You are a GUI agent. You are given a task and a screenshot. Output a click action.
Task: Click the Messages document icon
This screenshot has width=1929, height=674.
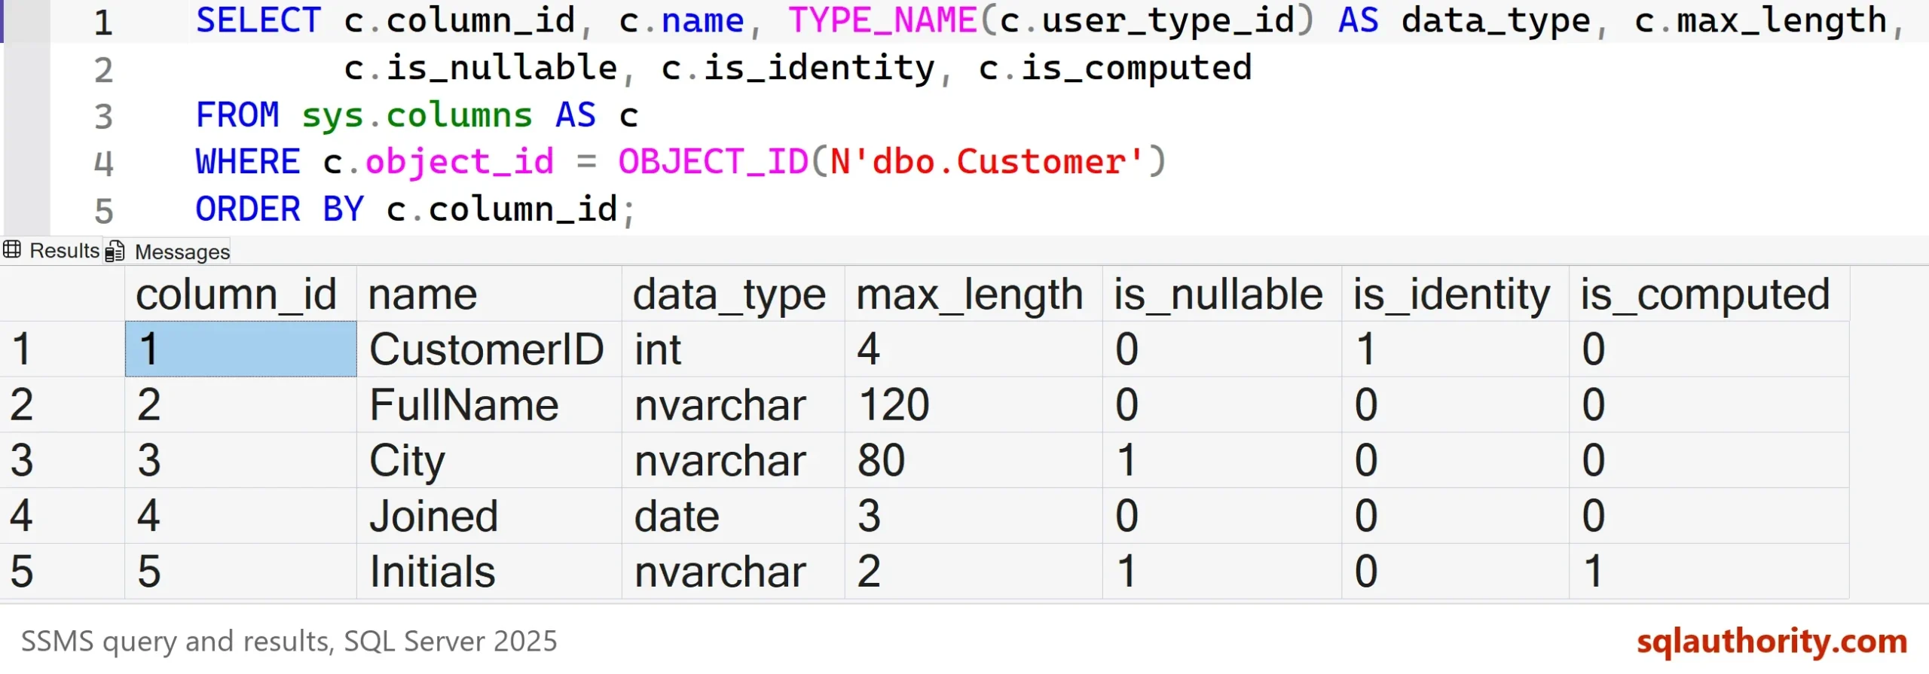click(x=115, y=251)
